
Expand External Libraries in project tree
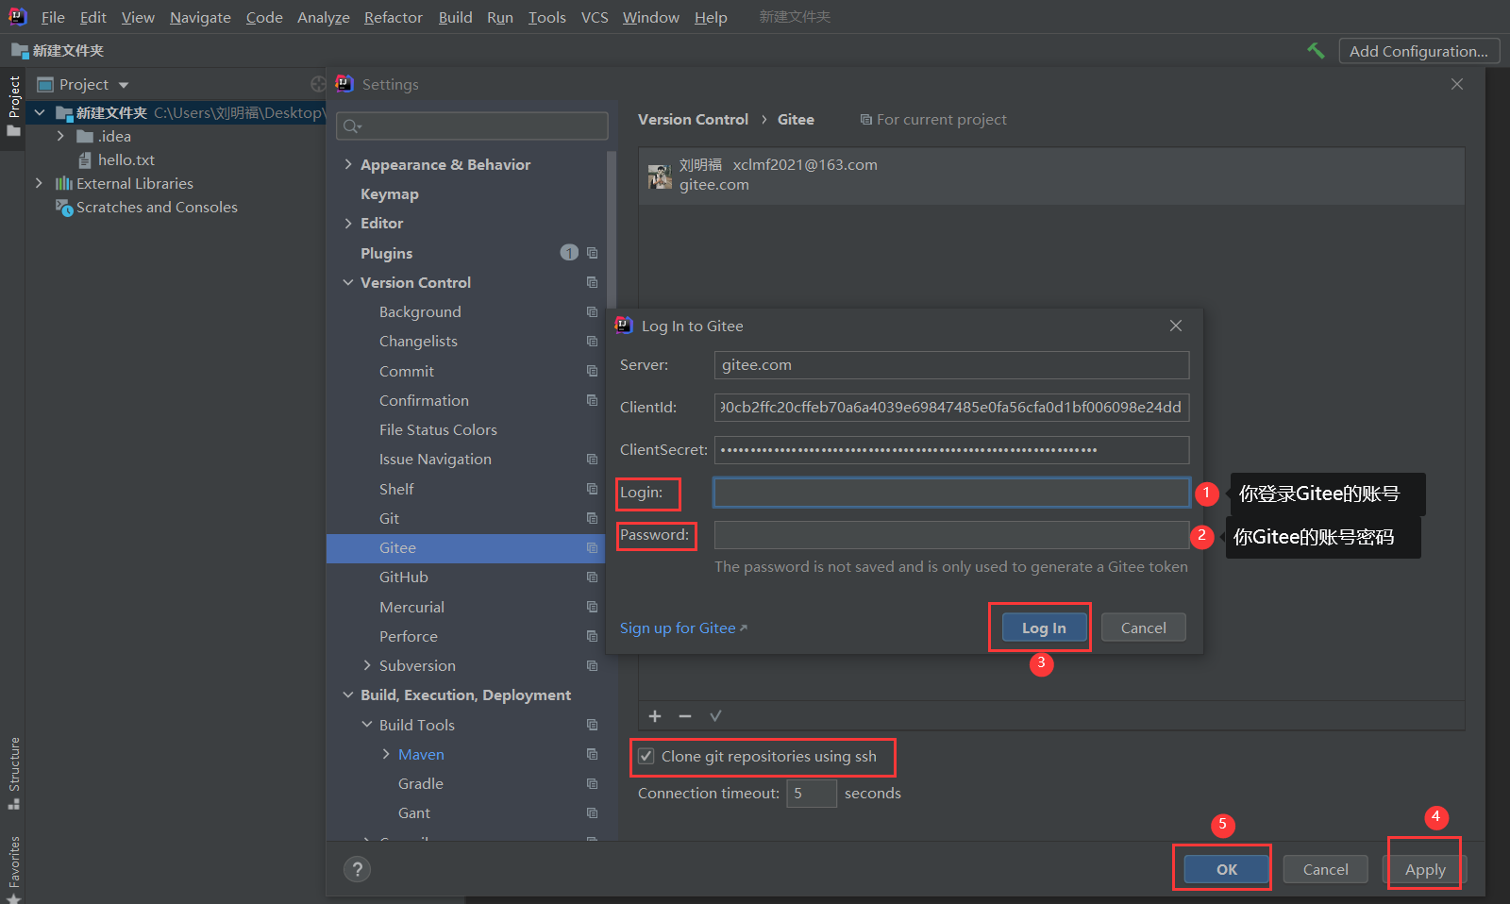click(39, 183)
